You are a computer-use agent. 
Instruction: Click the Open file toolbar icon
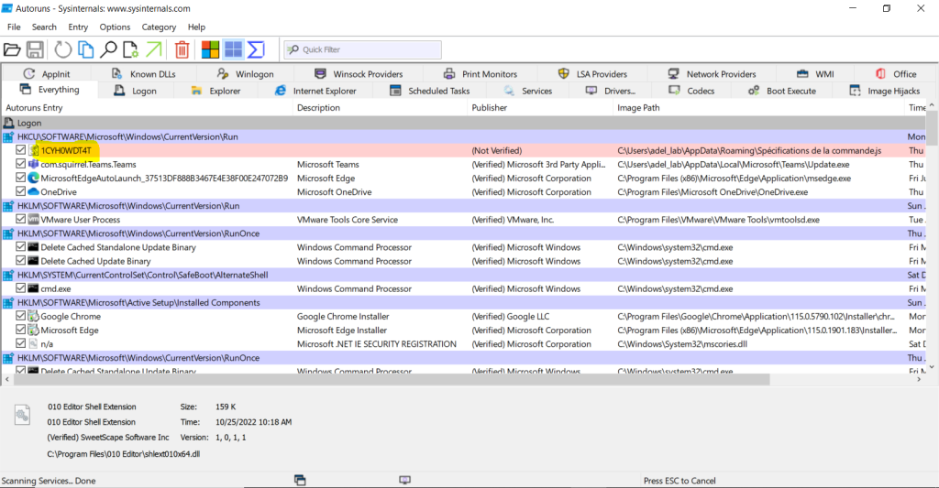pos(12,49)
